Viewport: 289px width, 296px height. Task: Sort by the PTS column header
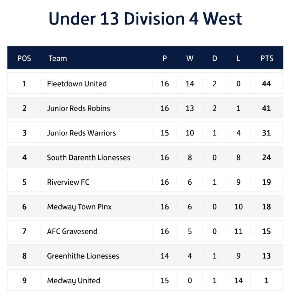(267, 58)
